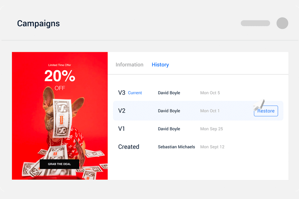299x199 pixels.
Task: Select the V1 version entry
Action: [x=121, y=129]
